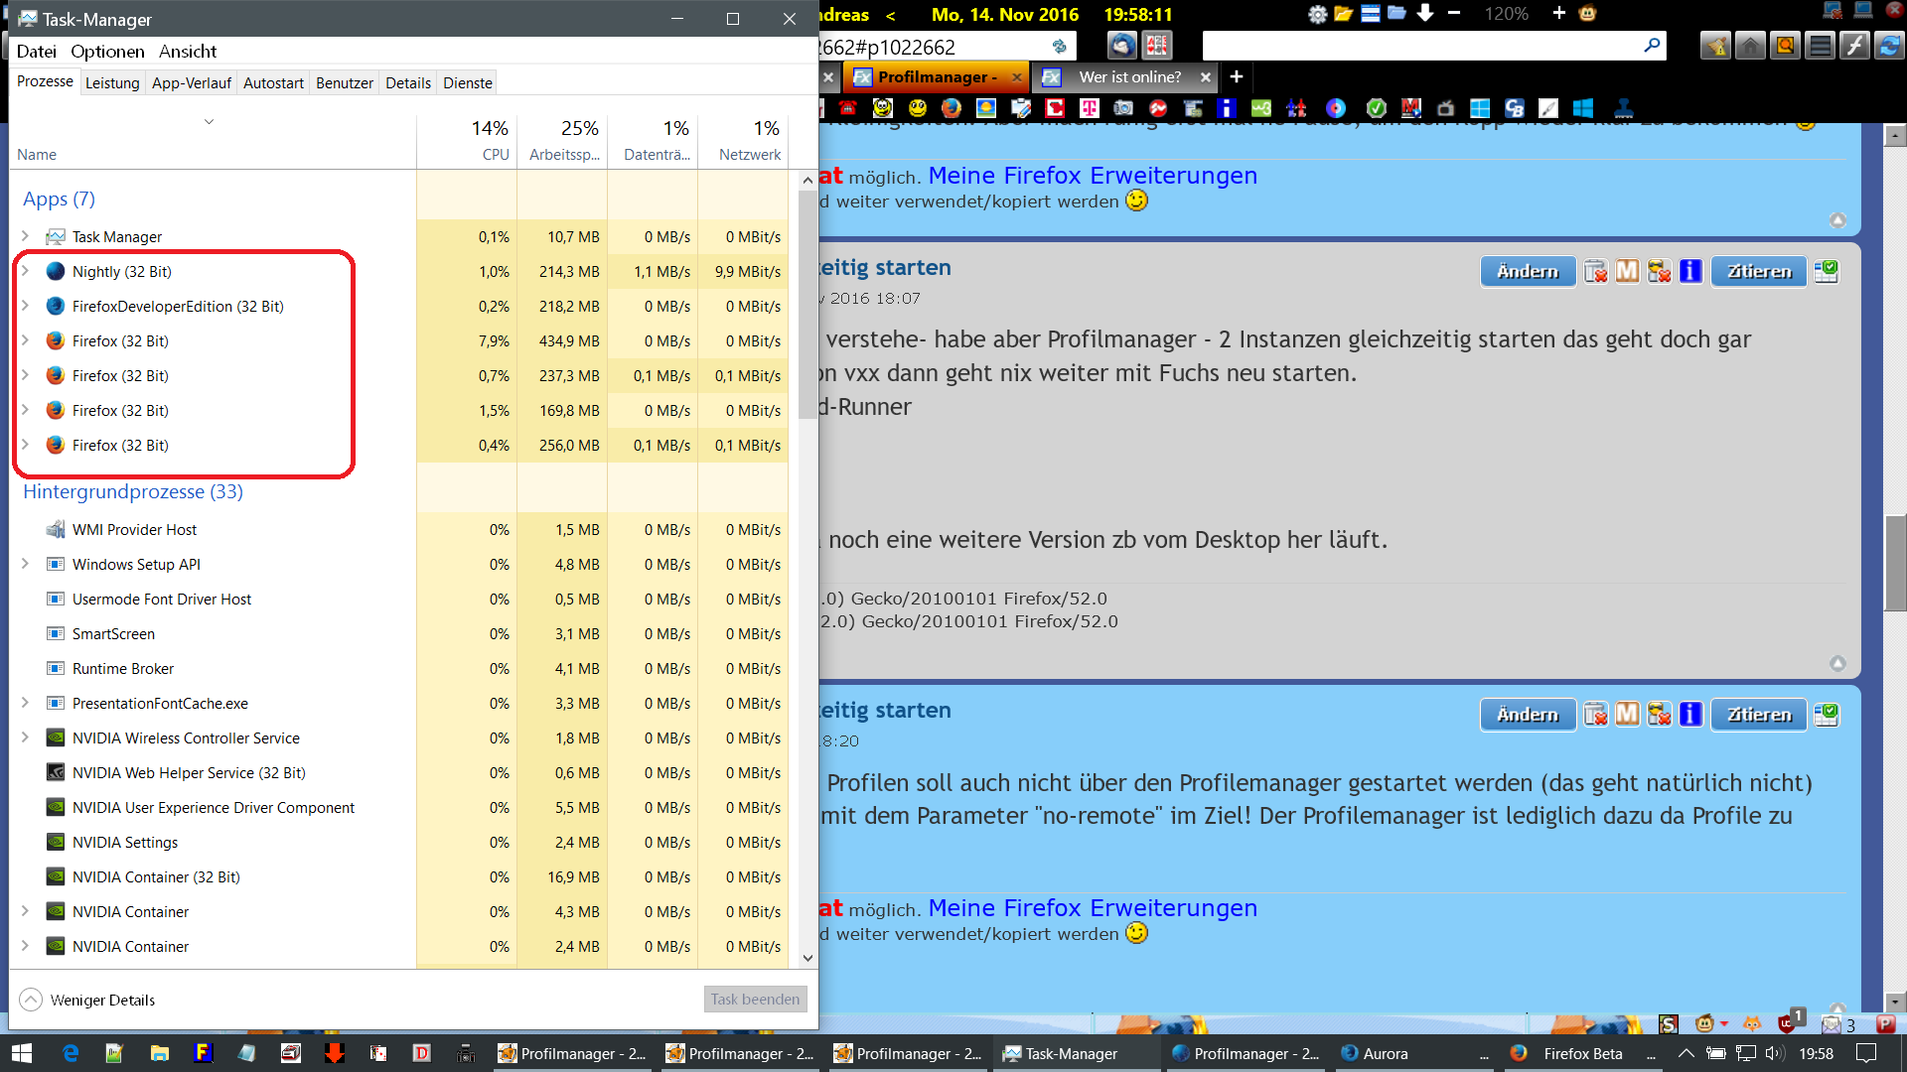Click the browser search input field
1907x1072 pixels.
(x=1420, y=46)
